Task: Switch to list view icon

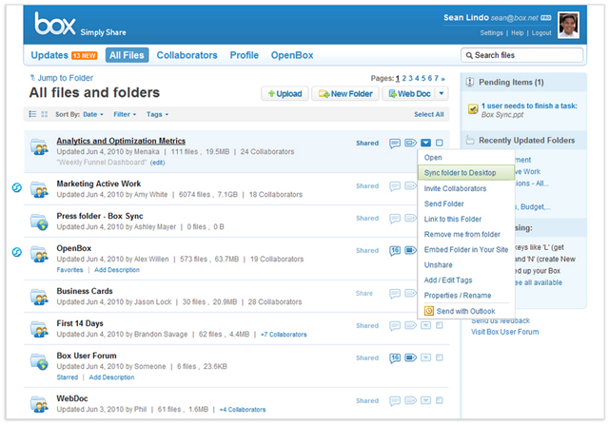Action: 32,114
